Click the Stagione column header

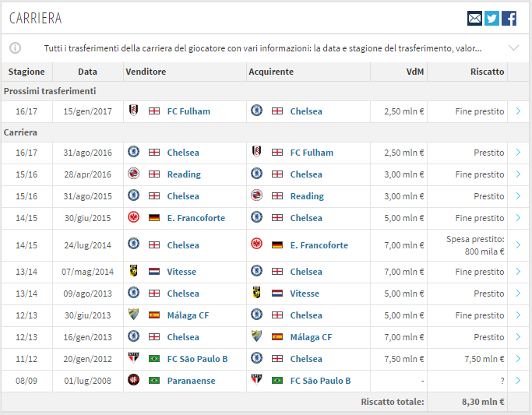[x=26, y=72]
